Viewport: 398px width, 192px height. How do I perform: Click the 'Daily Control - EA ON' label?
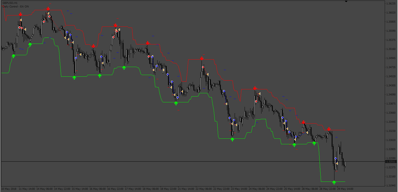15,6
